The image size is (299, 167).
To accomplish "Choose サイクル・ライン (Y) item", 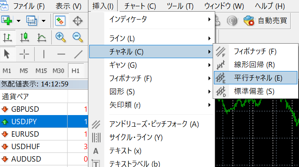I will [x=152, y=138].
